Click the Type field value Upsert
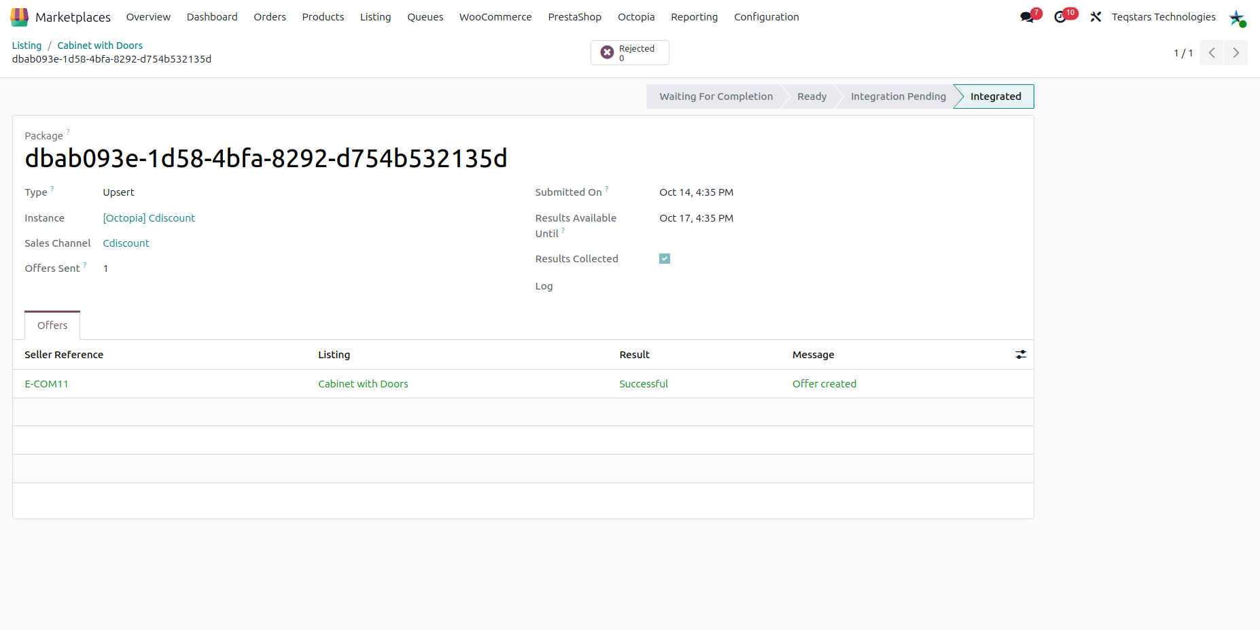Viewport: 1260px width, 630px height. coord(119,192)
